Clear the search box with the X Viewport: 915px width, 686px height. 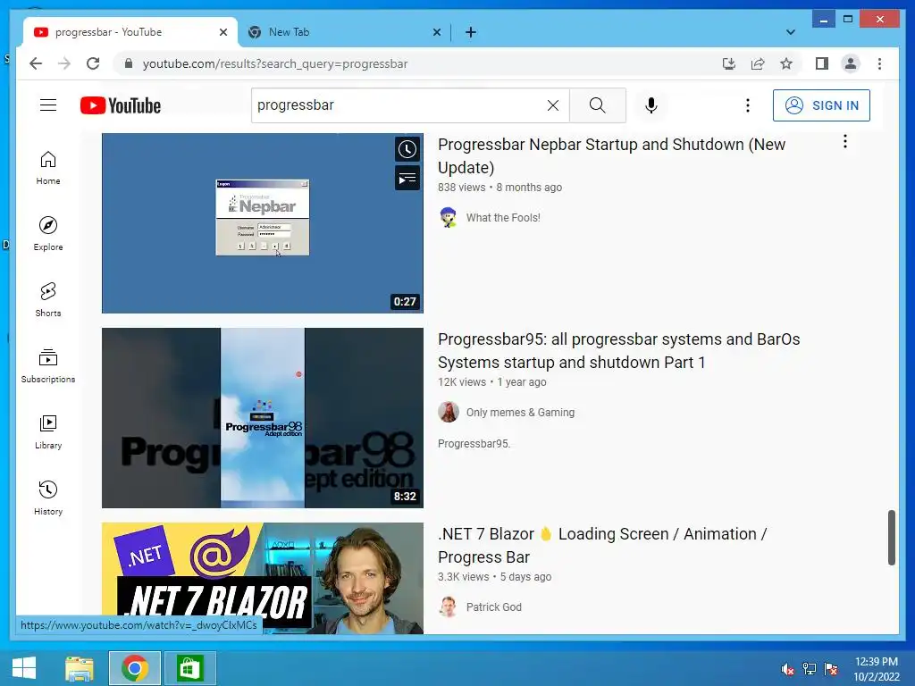[552, 105]
